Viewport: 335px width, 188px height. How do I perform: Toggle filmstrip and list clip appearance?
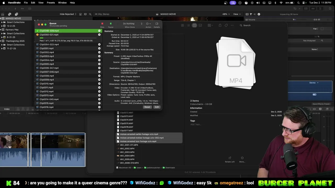pos(81,14)
